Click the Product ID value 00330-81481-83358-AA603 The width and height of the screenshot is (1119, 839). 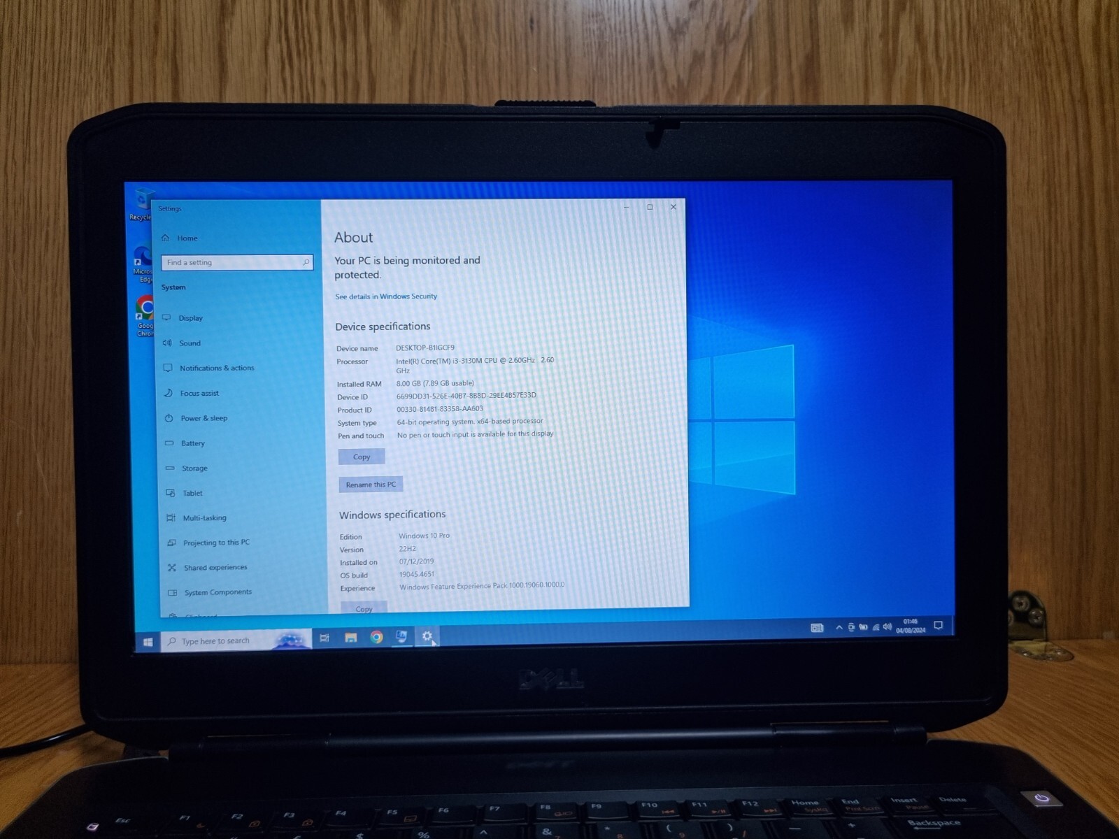440,409
